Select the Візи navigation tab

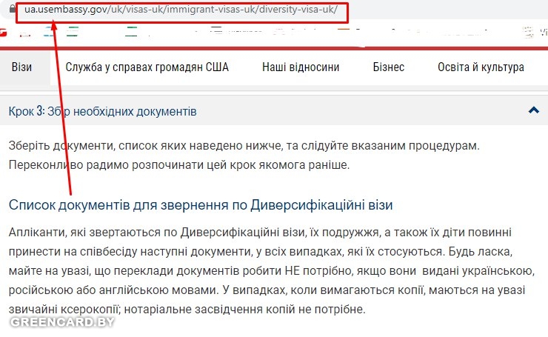point(21,67)
